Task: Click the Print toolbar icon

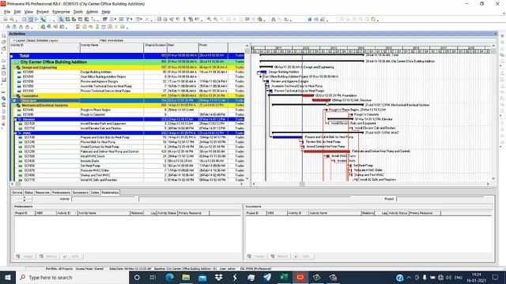Action: [6, 19]
